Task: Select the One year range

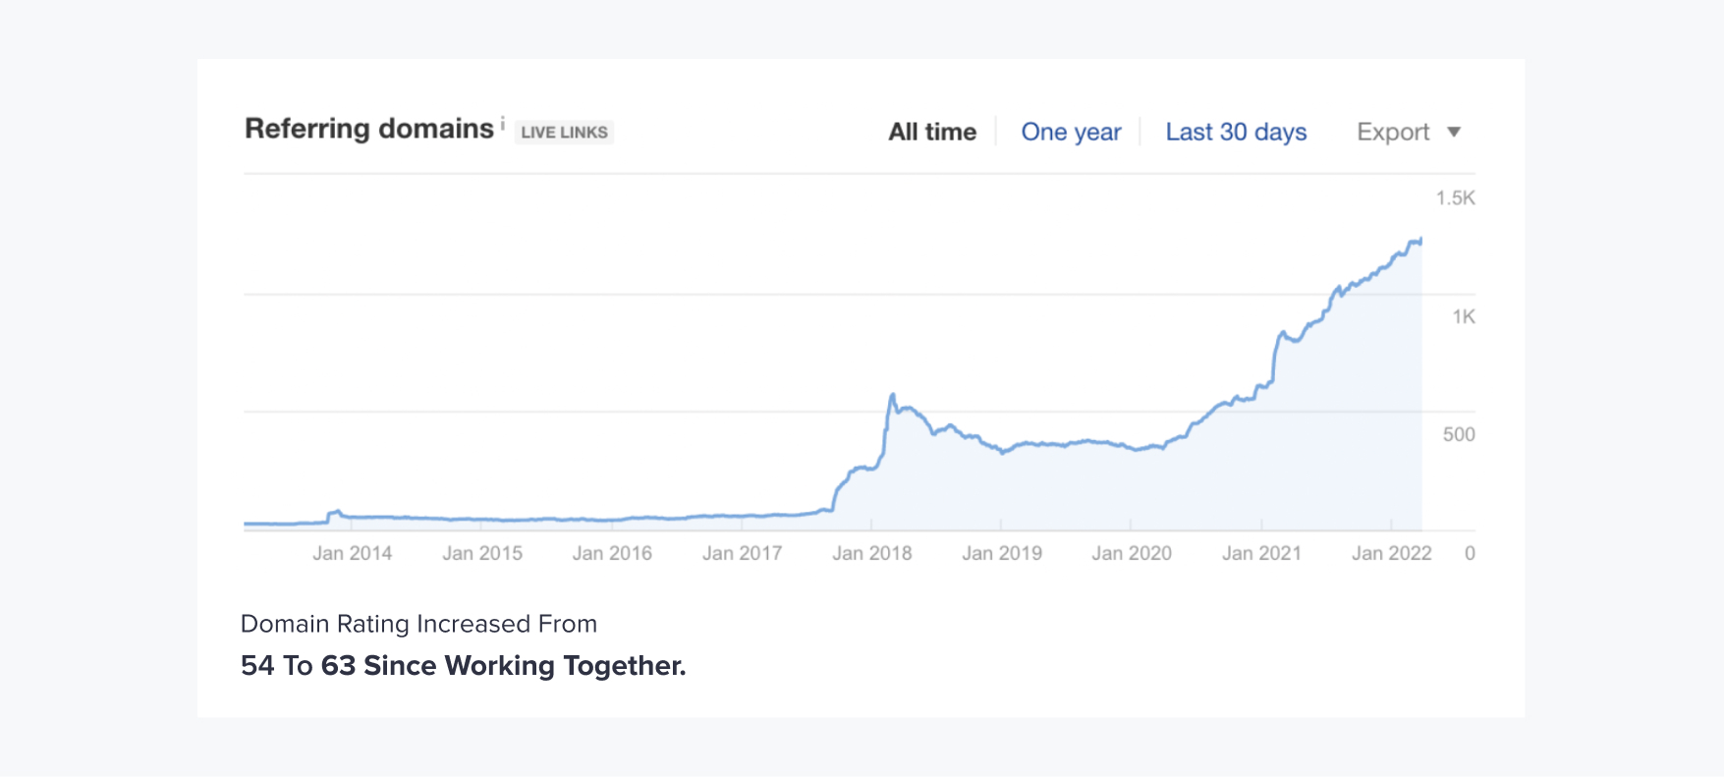Action: (x=1071, y=133)
